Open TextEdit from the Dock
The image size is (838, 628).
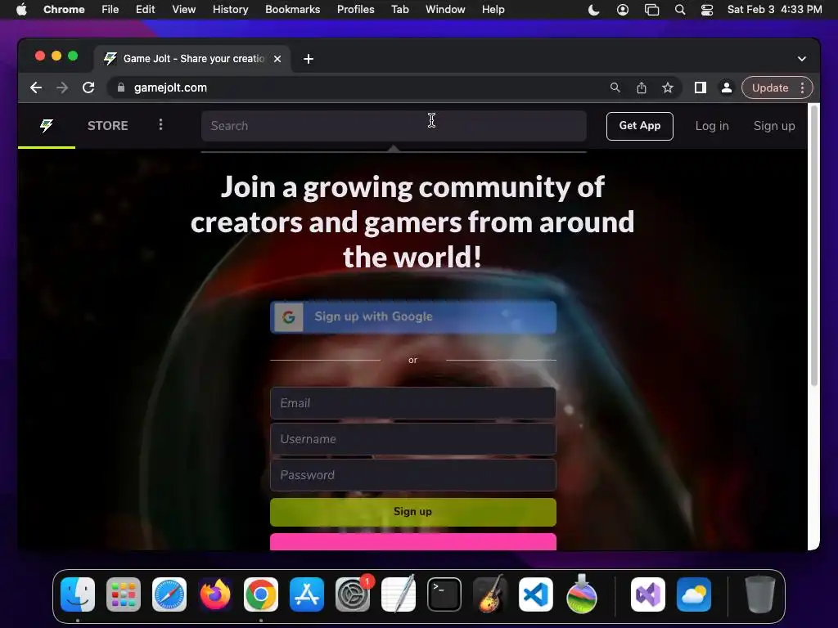pos(399,594)
